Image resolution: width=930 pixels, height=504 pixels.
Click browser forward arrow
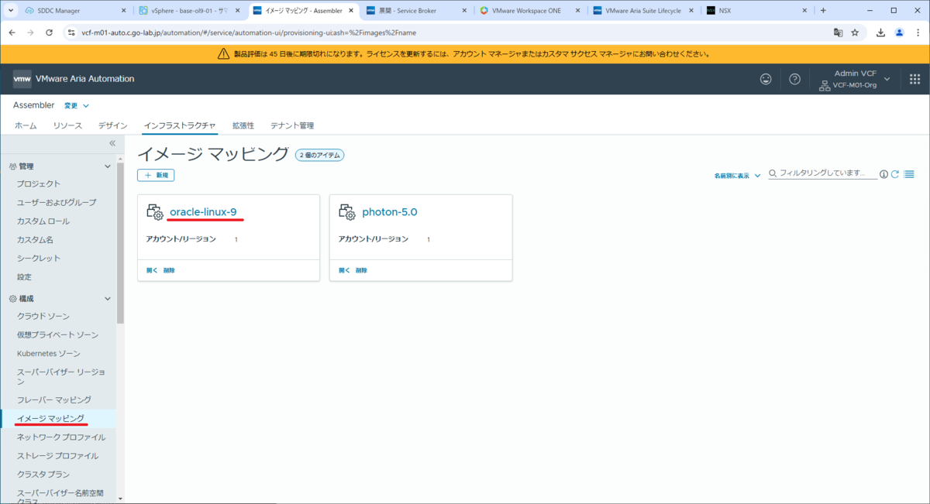click(31, 33)
